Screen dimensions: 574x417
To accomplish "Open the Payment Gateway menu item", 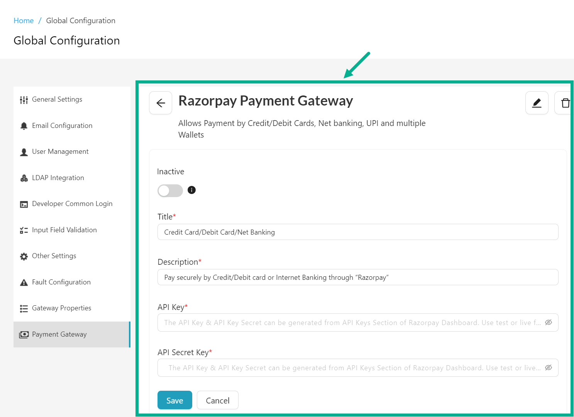I will pos(59,334).
